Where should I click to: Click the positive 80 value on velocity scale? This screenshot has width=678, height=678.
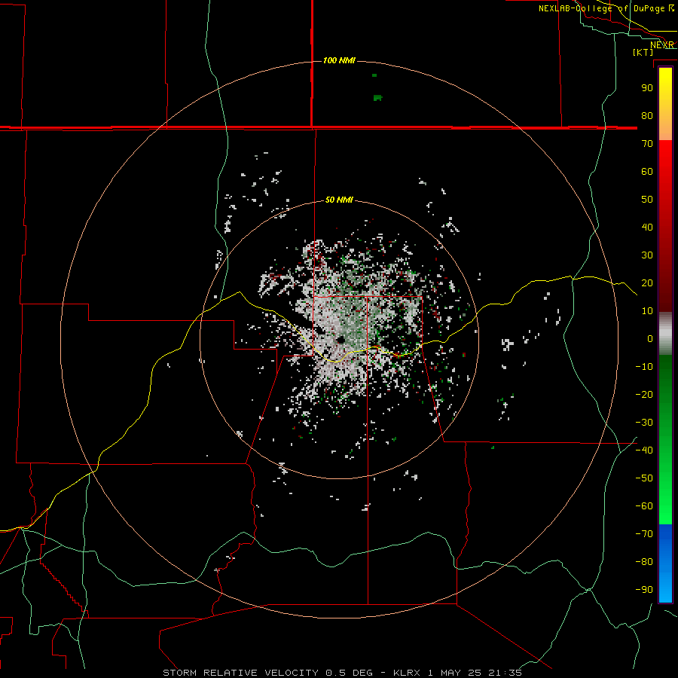point(647,116)
